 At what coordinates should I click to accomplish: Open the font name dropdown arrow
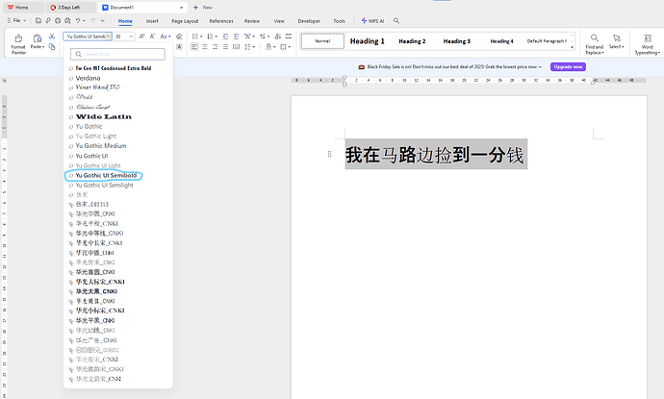[x=109, y=37]
